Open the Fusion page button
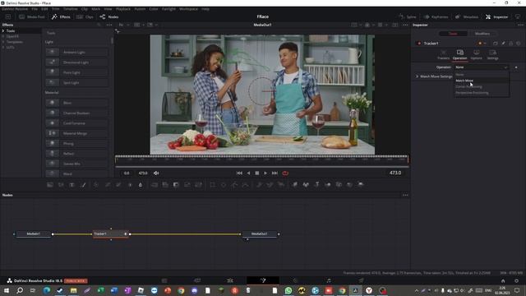 coord(263,280)
